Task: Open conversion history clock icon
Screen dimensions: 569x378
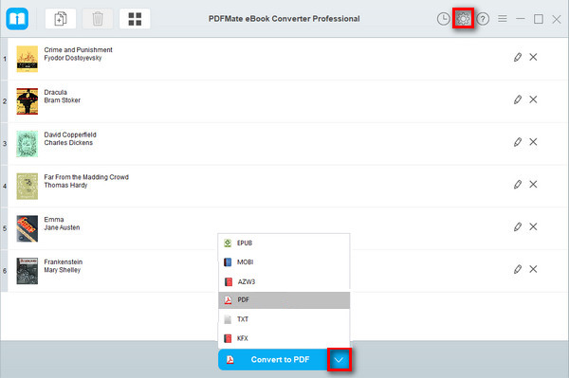Action: point(444,19)
